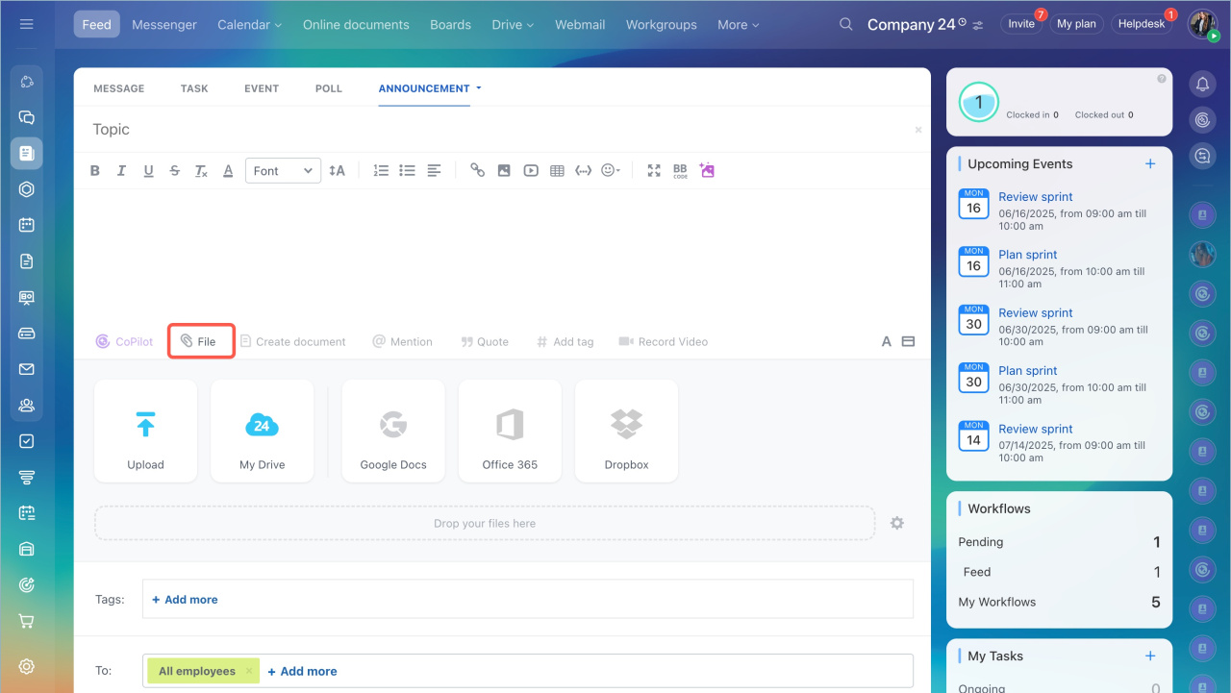
Task: Choose Dropbox as file source
Action: [x=626, y=431]
